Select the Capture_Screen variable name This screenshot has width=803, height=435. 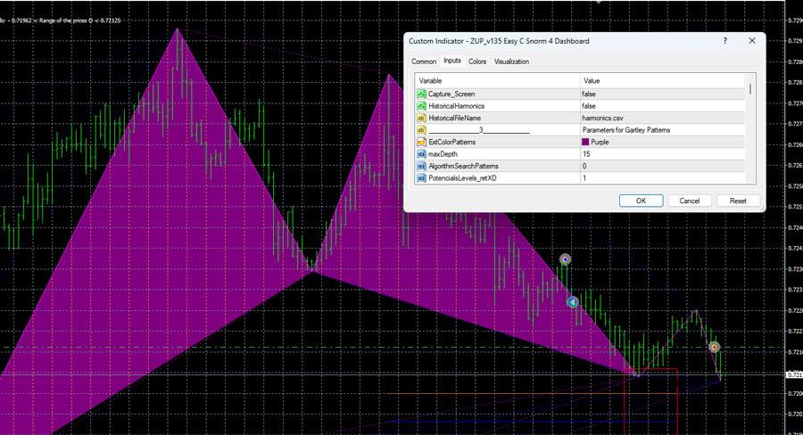[x=451, y=94]
